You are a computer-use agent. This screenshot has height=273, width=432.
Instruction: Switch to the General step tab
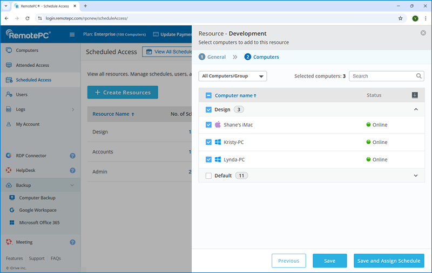tap(212, 57)
